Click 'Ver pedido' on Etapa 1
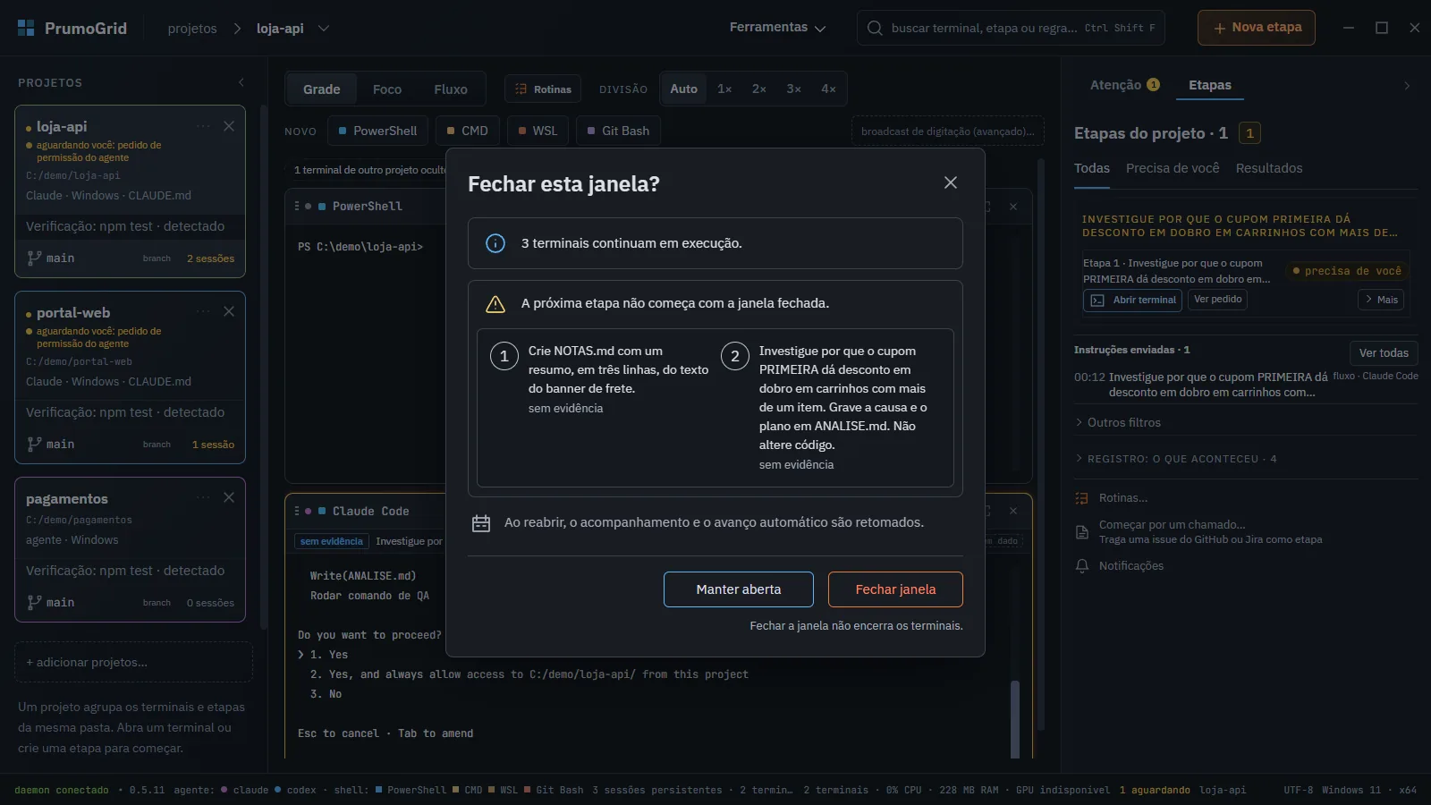The height and width of the screenshot is (805, 1431). [1218, 300]
